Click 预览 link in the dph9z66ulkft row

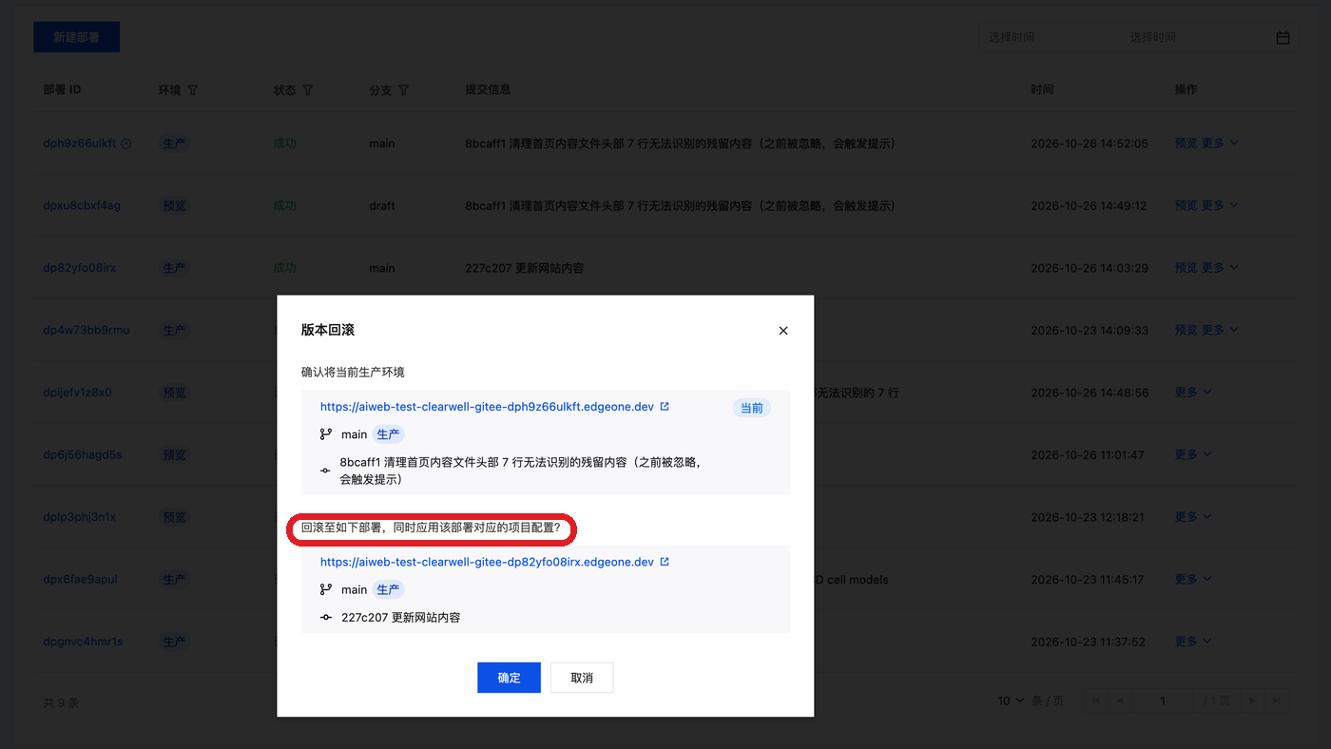[x=1186, y=144]
